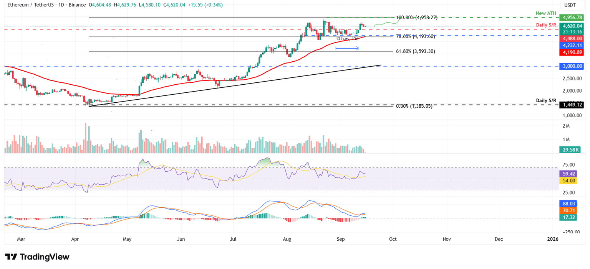Select the 61.80% Fibonacci retracement label

coord(416,51)
